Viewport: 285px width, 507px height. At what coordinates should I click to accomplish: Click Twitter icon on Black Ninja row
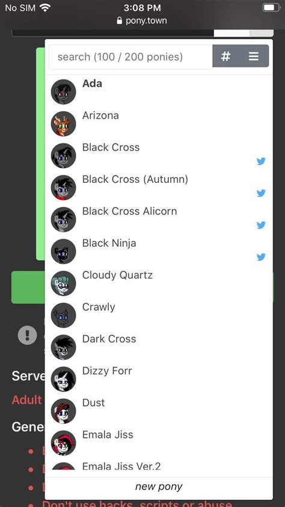click(x=261, y=257)
